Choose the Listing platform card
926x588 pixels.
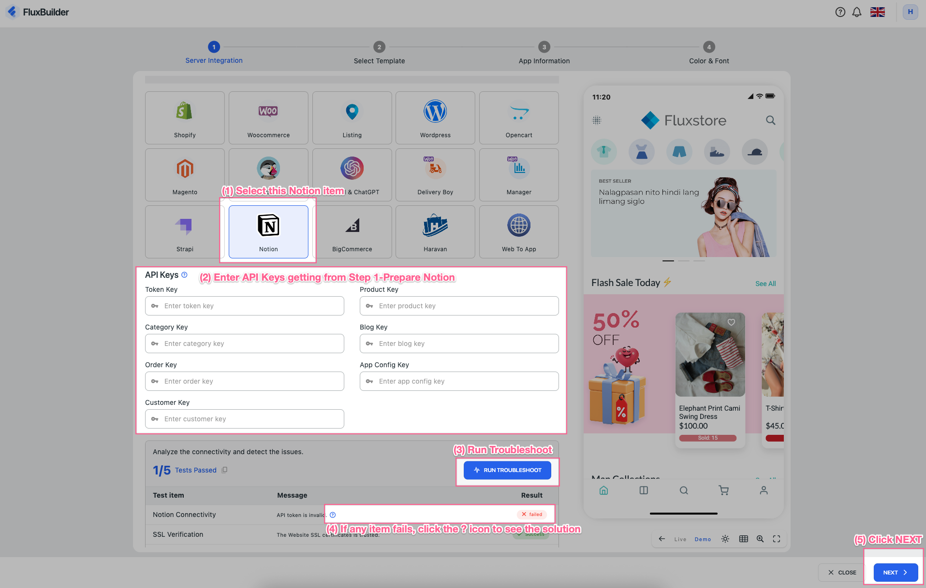[x=352, y=118]
